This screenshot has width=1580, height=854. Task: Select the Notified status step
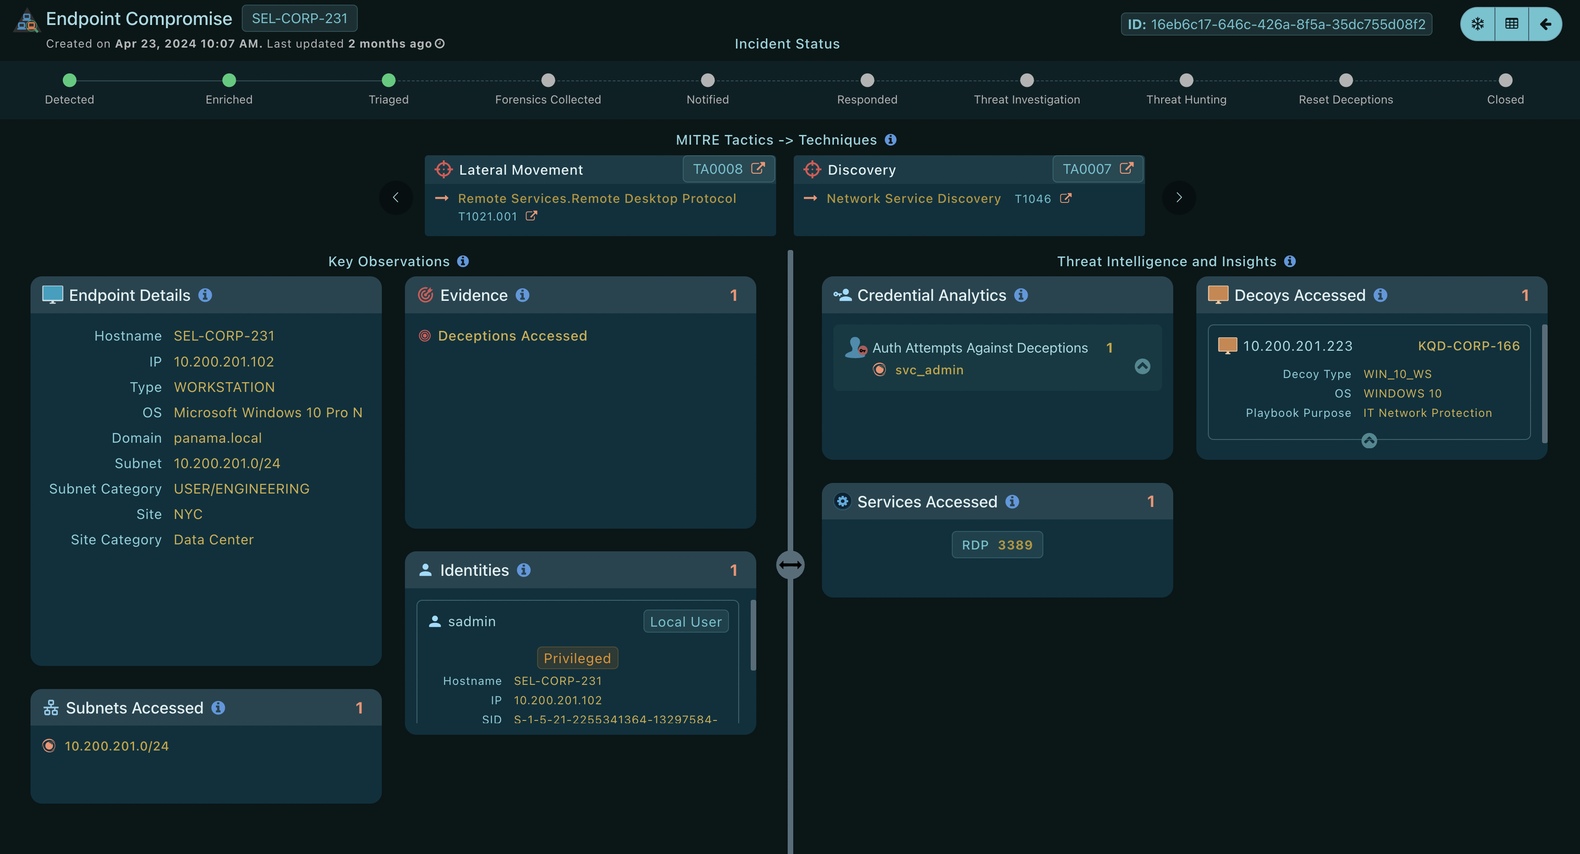(707, 80)
